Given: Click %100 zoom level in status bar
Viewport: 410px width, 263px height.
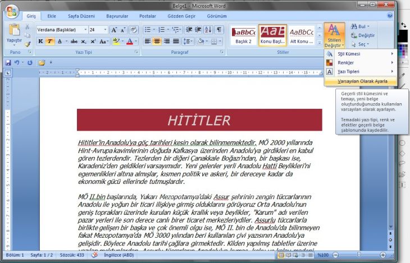Looking at the screenshot, I should [x=323, y=255].
